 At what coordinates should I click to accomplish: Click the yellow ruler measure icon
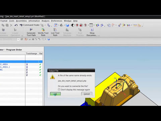pos(135,25)
